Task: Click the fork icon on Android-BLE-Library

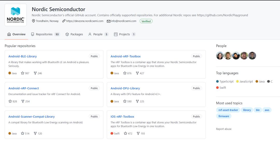Action: pos(35,73)
